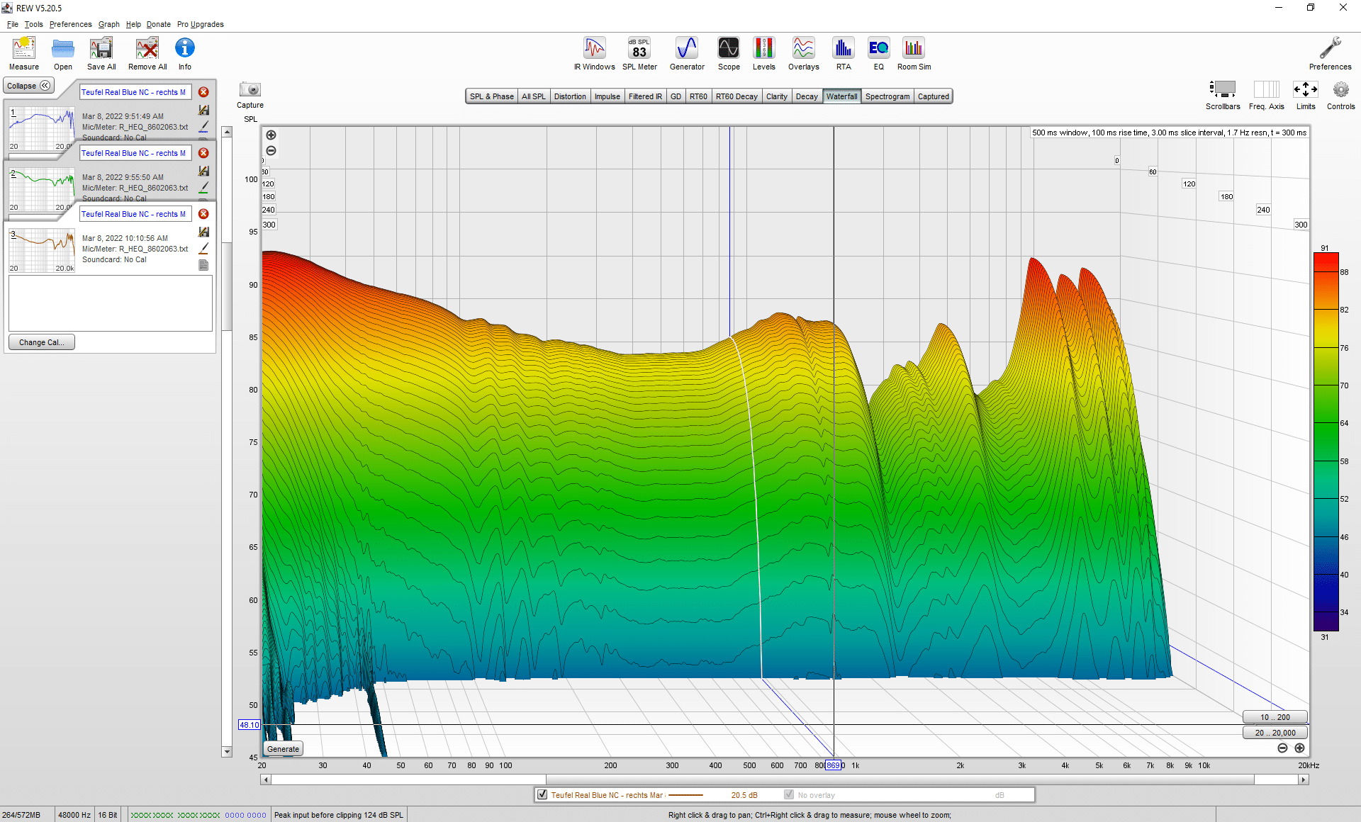The image size is (1361, 822).
Task: Open the signal Generator
Action: pos(687,54)
